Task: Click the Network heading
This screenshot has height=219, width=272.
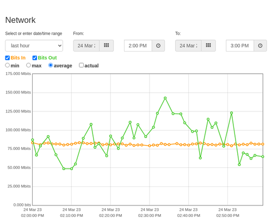Action: click(20, 20)
